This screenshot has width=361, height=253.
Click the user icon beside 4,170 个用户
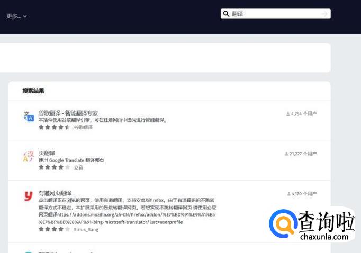tap(288, 194)
